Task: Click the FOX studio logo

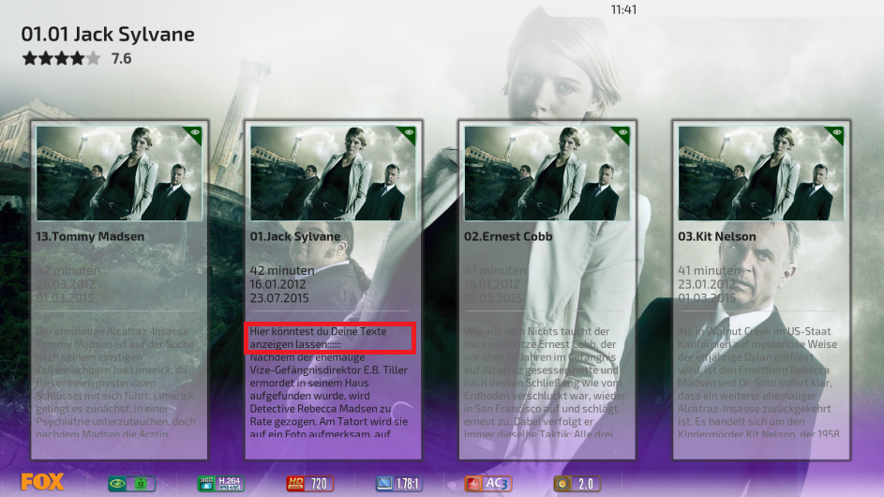Action: pyautogui.click(x=42, y=482)
